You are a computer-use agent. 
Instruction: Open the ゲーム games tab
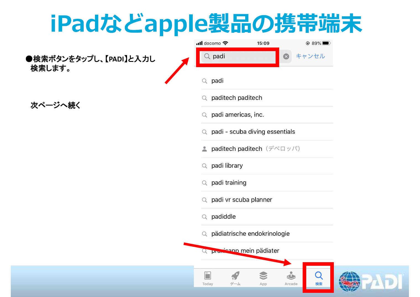[235, 278]
